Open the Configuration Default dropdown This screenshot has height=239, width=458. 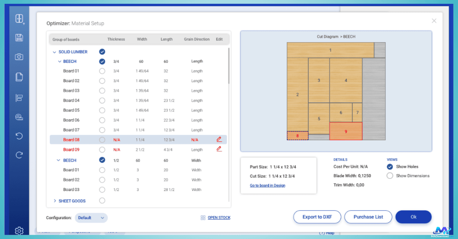(x=91, y=218)
